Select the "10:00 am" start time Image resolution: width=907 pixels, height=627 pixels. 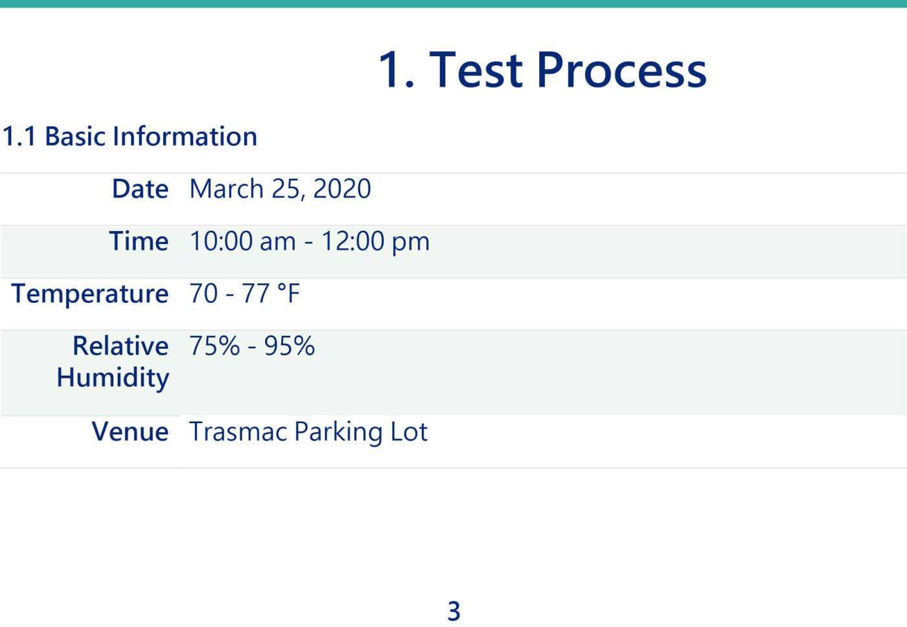tap(242, 241)
